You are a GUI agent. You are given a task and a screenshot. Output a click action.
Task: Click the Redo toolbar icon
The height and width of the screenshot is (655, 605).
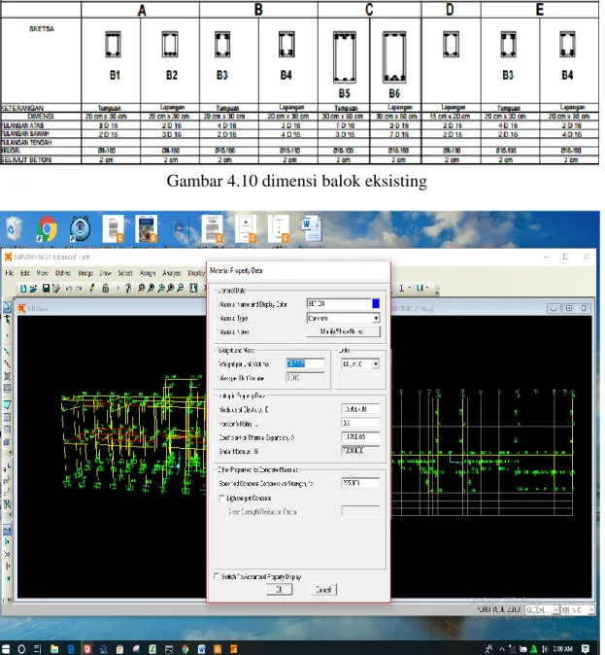pos(80,289)
